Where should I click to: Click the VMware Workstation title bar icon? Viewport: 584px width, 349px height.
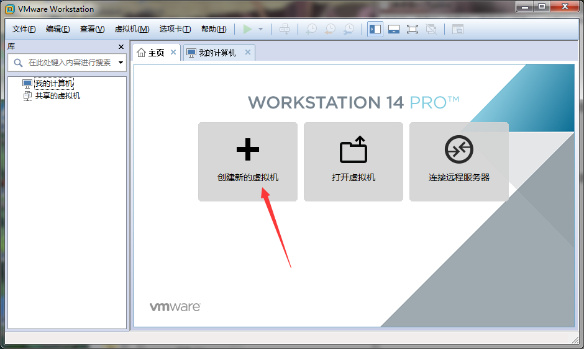coord(10,9)
